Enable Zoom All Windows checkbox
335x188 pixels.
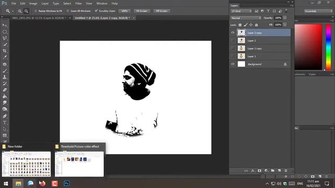click(68, 11)
